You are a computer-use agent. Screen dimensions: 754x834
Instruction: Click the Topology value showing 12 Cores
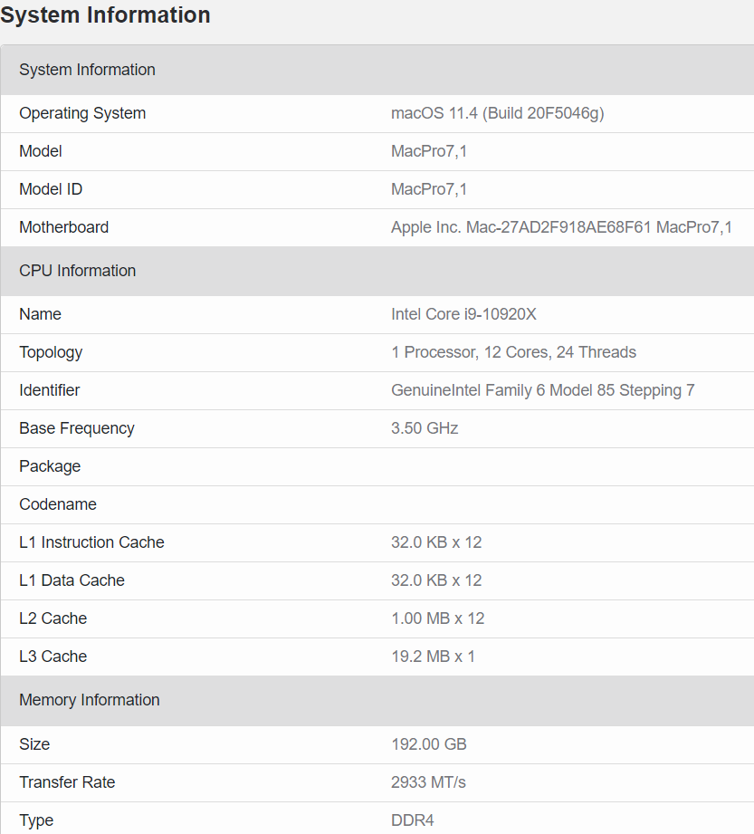pyautogui.click(x=513, y=352)
